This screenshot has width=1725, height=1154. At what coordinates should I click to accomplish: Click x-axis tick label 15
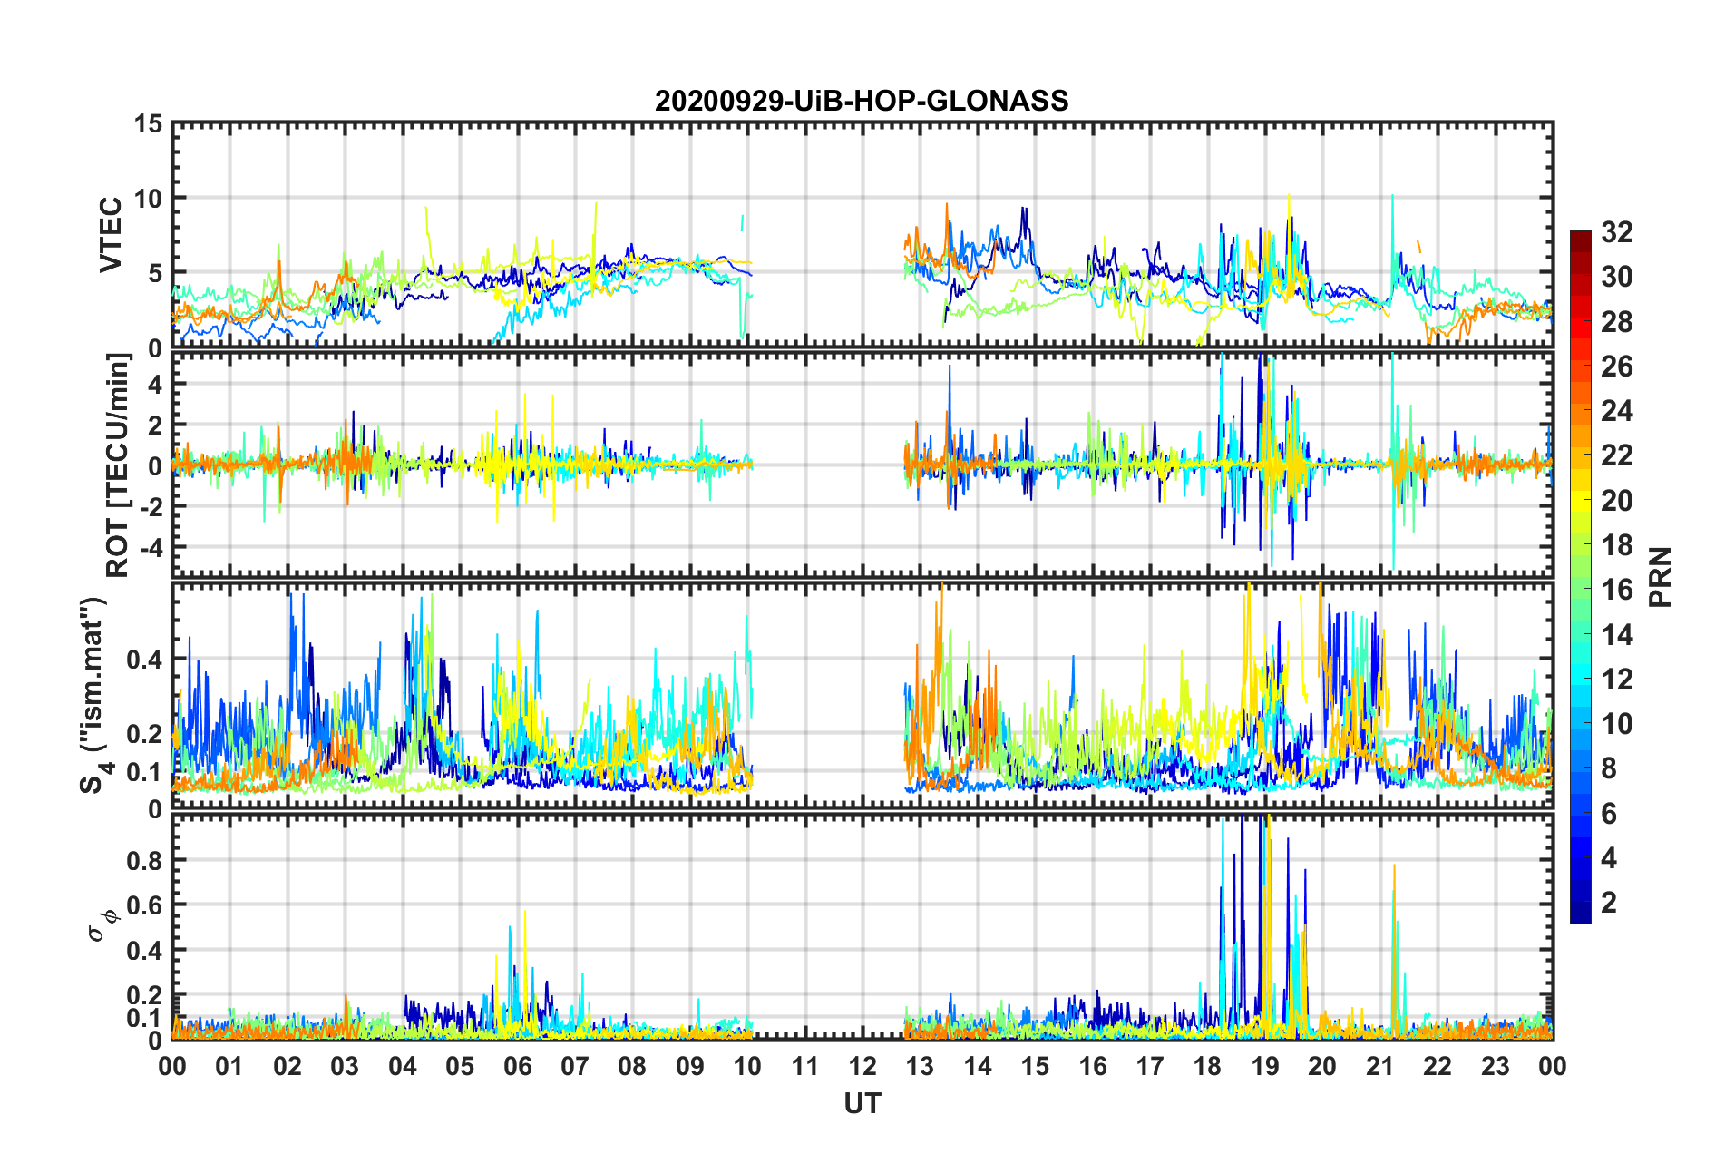coord(1035,1065)
